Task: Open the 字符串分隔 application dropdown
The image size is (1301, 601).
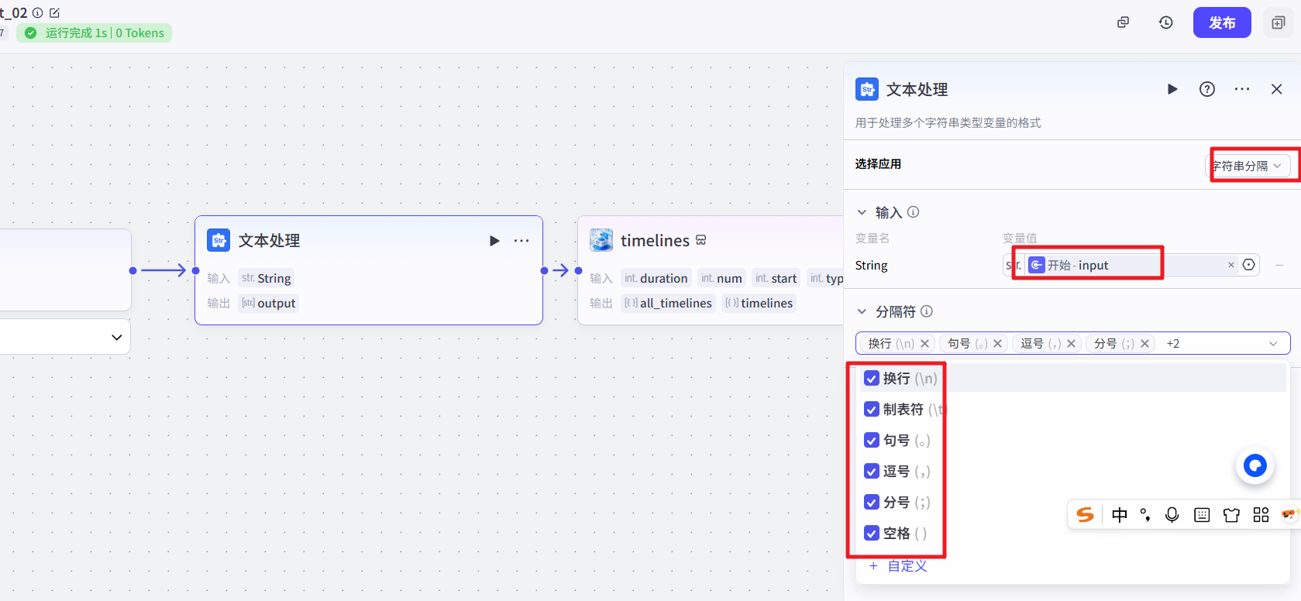Action: (x=1249, y=166)
